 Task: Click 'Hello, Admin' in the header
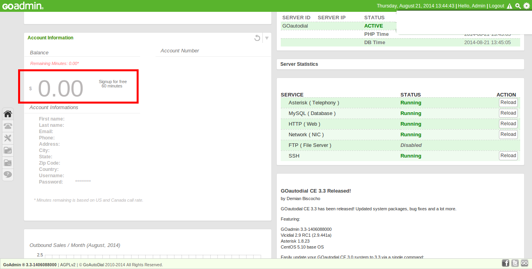(472, 6)
